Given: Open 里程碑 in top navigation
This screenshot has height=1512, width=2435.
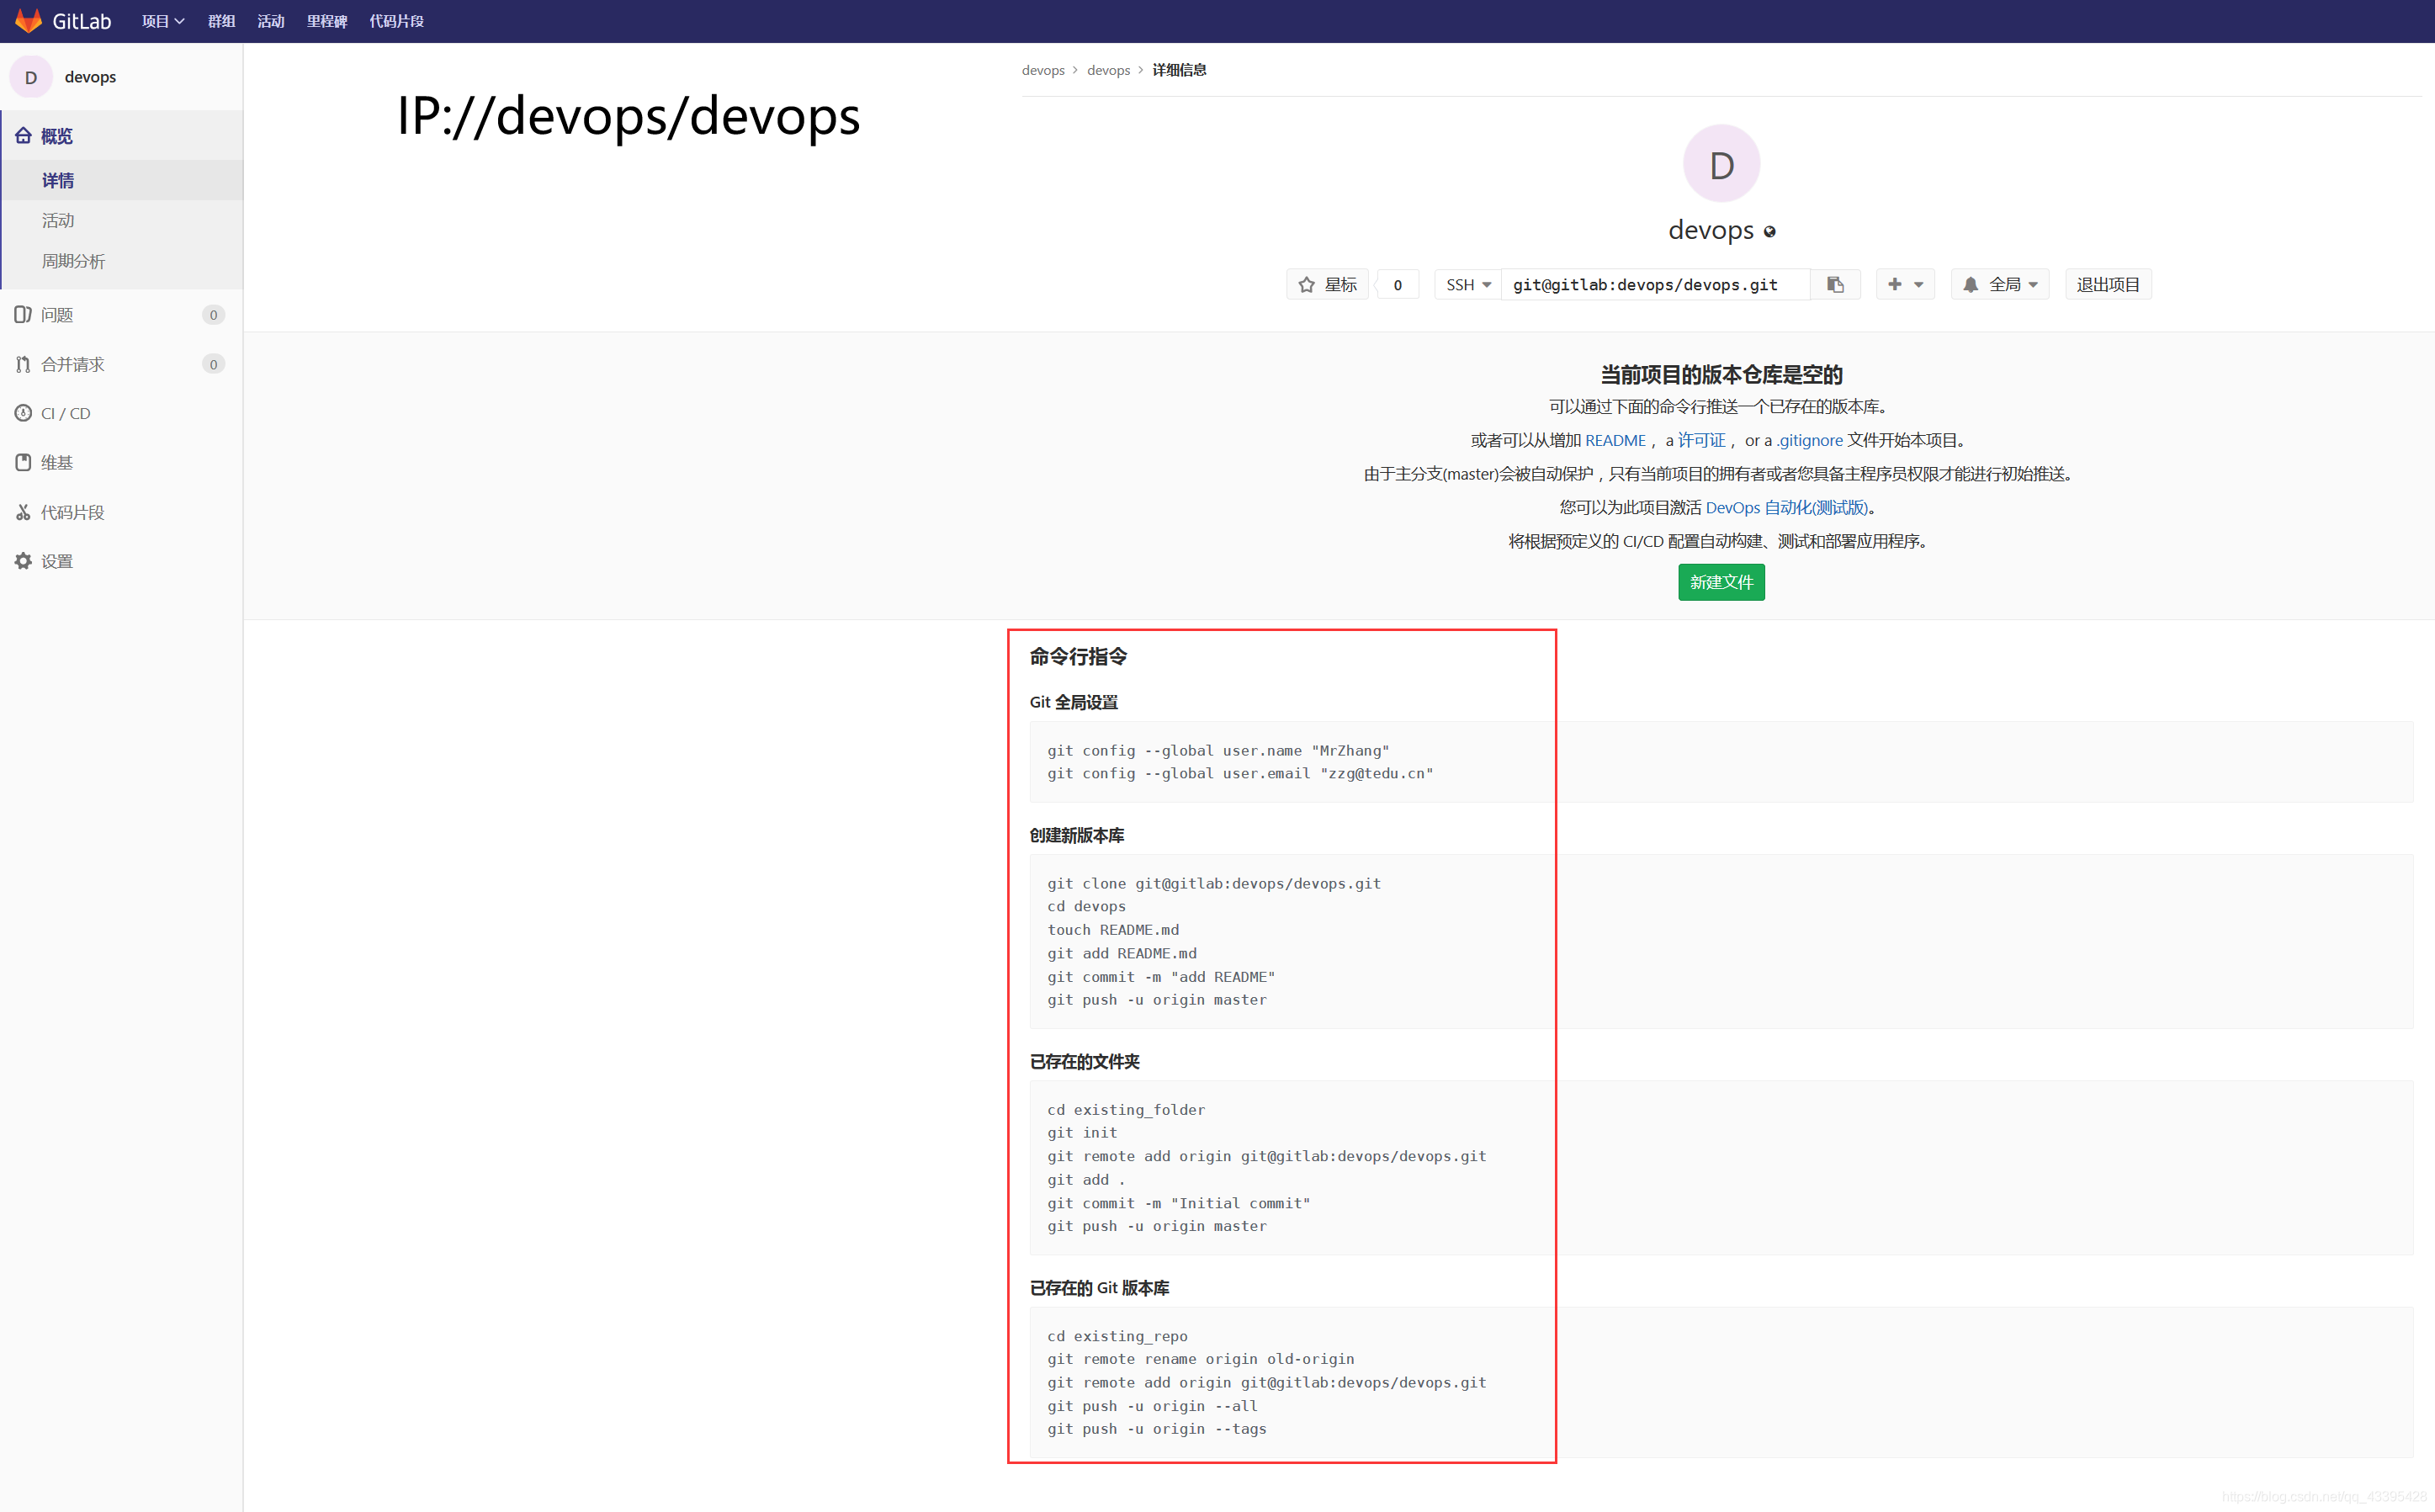Looking at the screenshot, I should [327, 21].
